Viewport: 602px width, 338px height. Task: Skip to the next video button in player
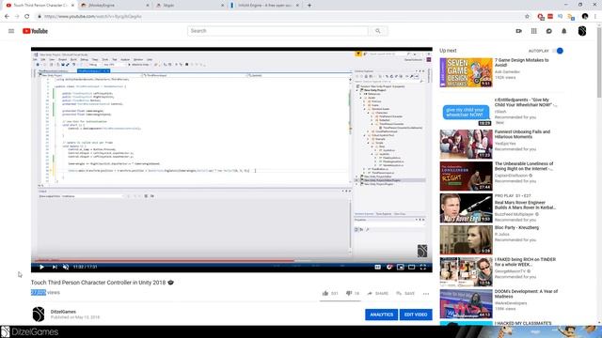click(55, 267)
